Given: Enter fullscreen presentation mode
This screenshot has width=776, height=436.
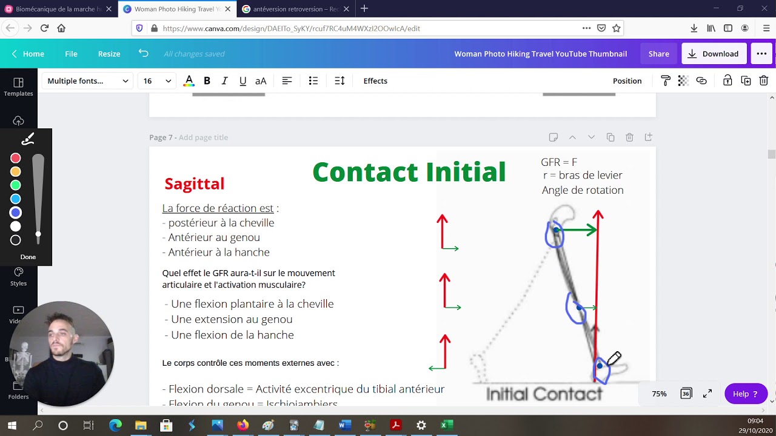Looking at the screenshot, I should (707, 394).
